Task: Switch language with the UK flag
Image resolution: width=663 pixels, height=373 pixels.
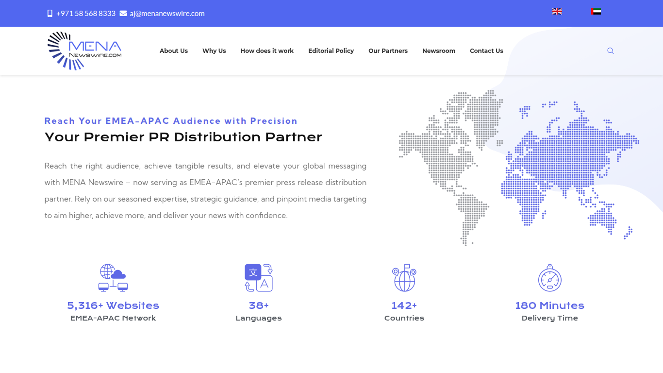Action: 557,11
